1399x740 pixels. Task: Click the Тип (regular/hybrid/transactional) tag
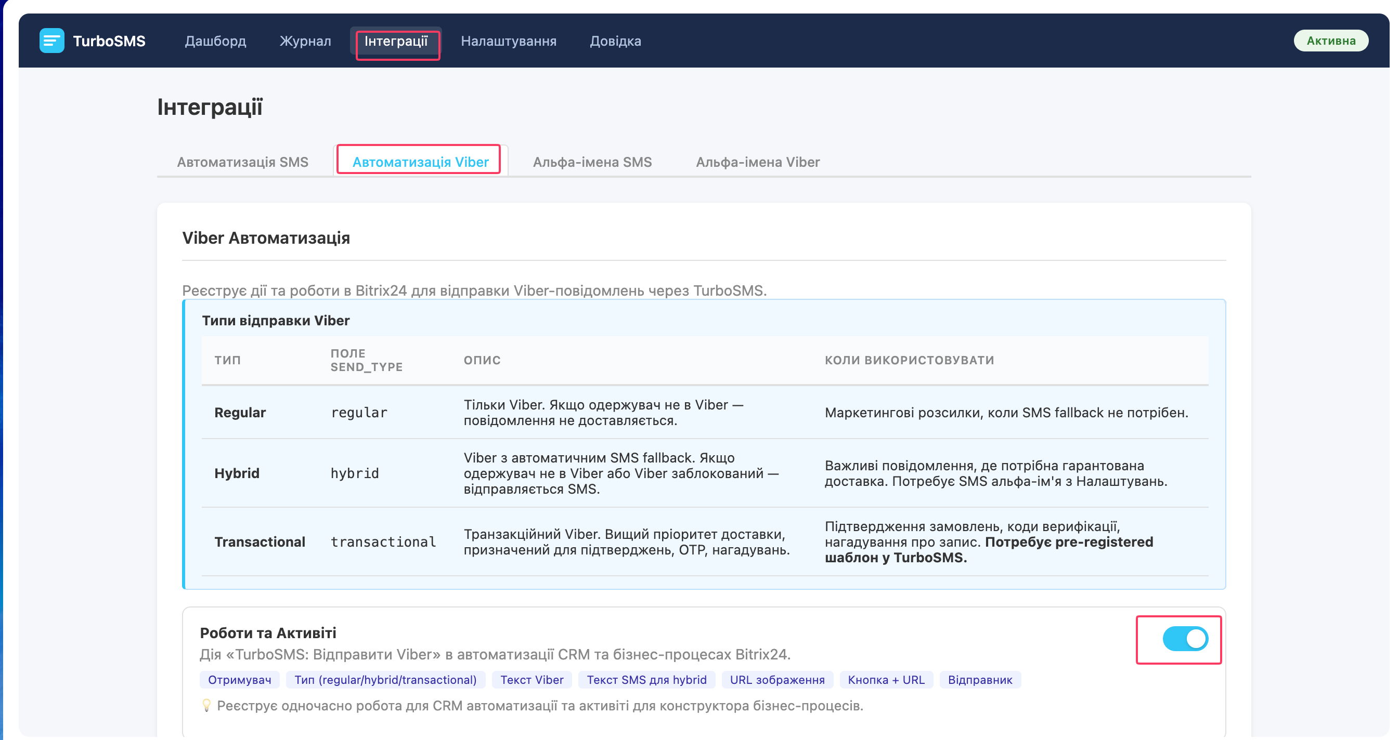click(x=385, y=680)
